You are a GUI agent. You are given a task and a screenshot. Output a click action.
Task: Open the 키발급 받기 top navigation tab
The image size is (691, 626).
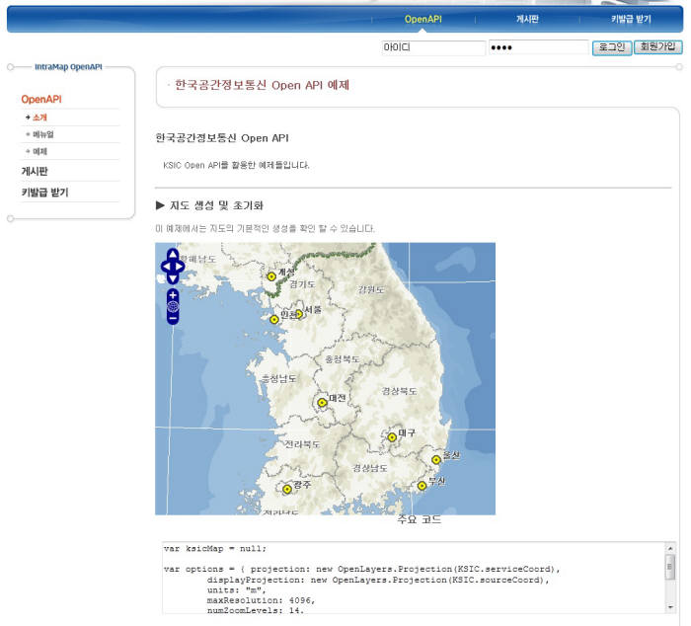(x=631, y=19)
